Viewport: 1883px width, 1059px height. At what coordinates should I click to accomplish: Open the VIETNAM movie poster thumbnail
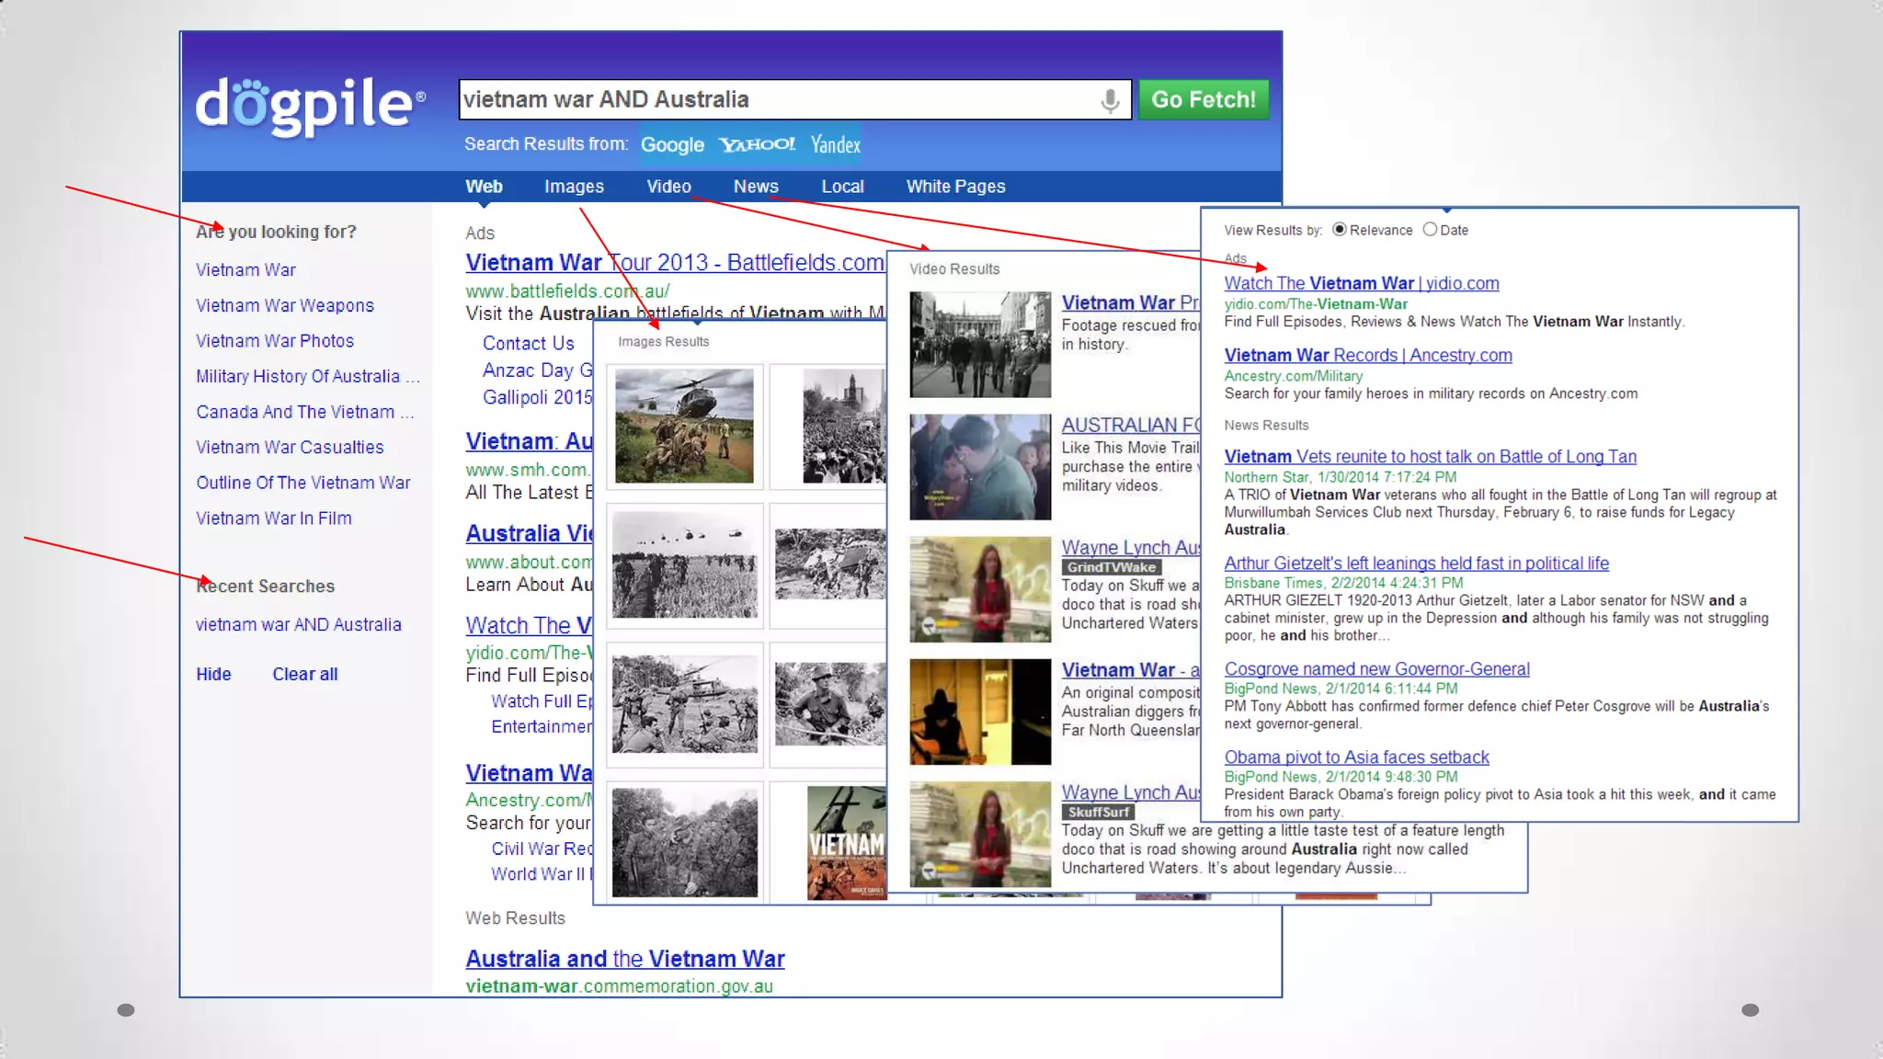846,843
